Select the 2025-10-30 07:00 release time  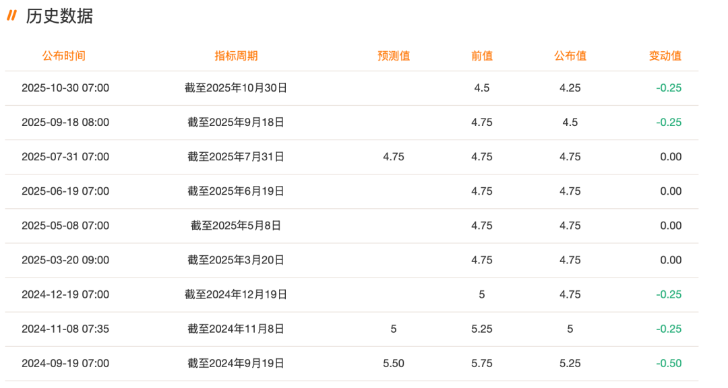65,88
